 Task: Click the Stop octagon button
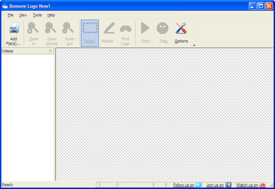163,33
